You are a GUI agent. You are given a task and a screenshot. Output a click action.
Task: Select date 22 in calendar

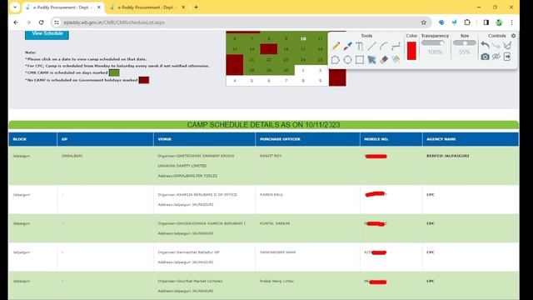269,60
